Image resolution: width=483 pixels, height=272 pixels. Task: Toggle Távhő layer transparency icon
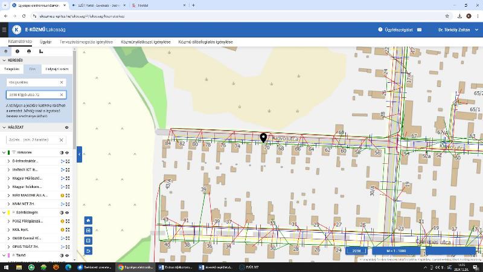coord(62,256)
